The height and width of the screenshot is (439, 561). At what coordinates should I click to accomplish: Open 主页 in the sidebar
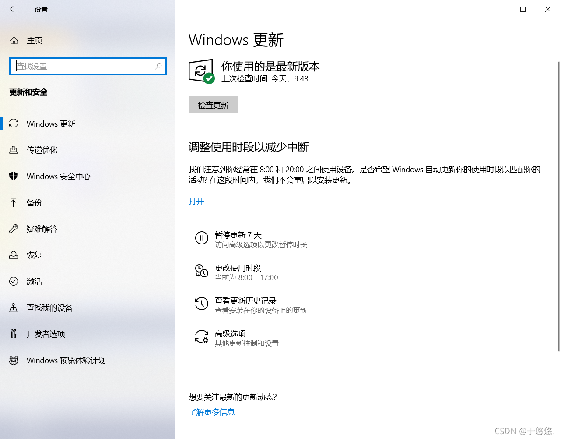(88, 41)
